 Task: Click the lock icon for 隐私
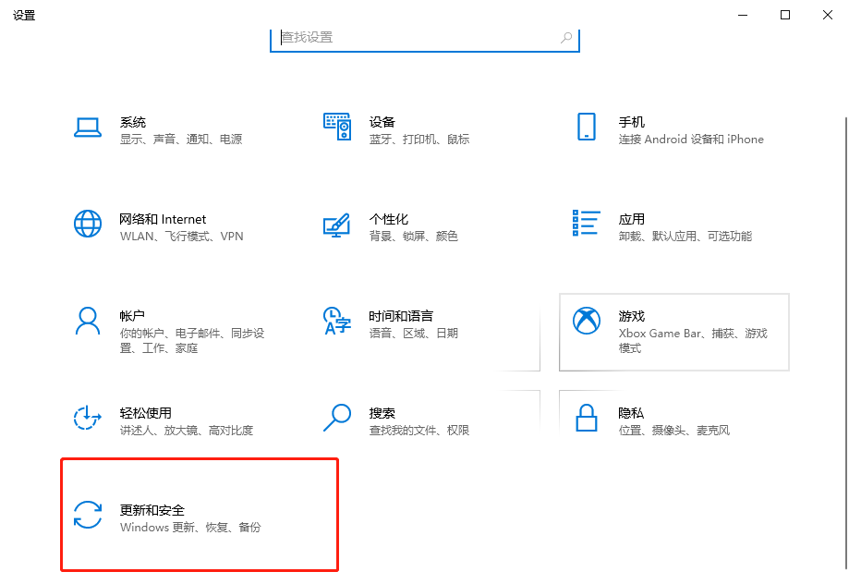point(586,418)
